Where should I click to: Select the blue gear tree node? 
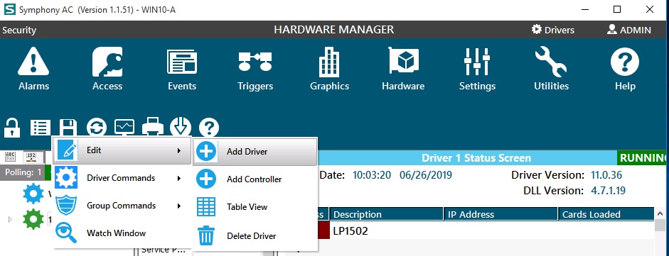coord(33,194)
